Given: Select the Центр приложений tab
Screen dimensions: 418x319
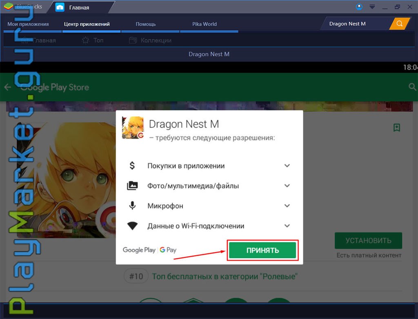Looking at the screenshot, I should point(87,24).
